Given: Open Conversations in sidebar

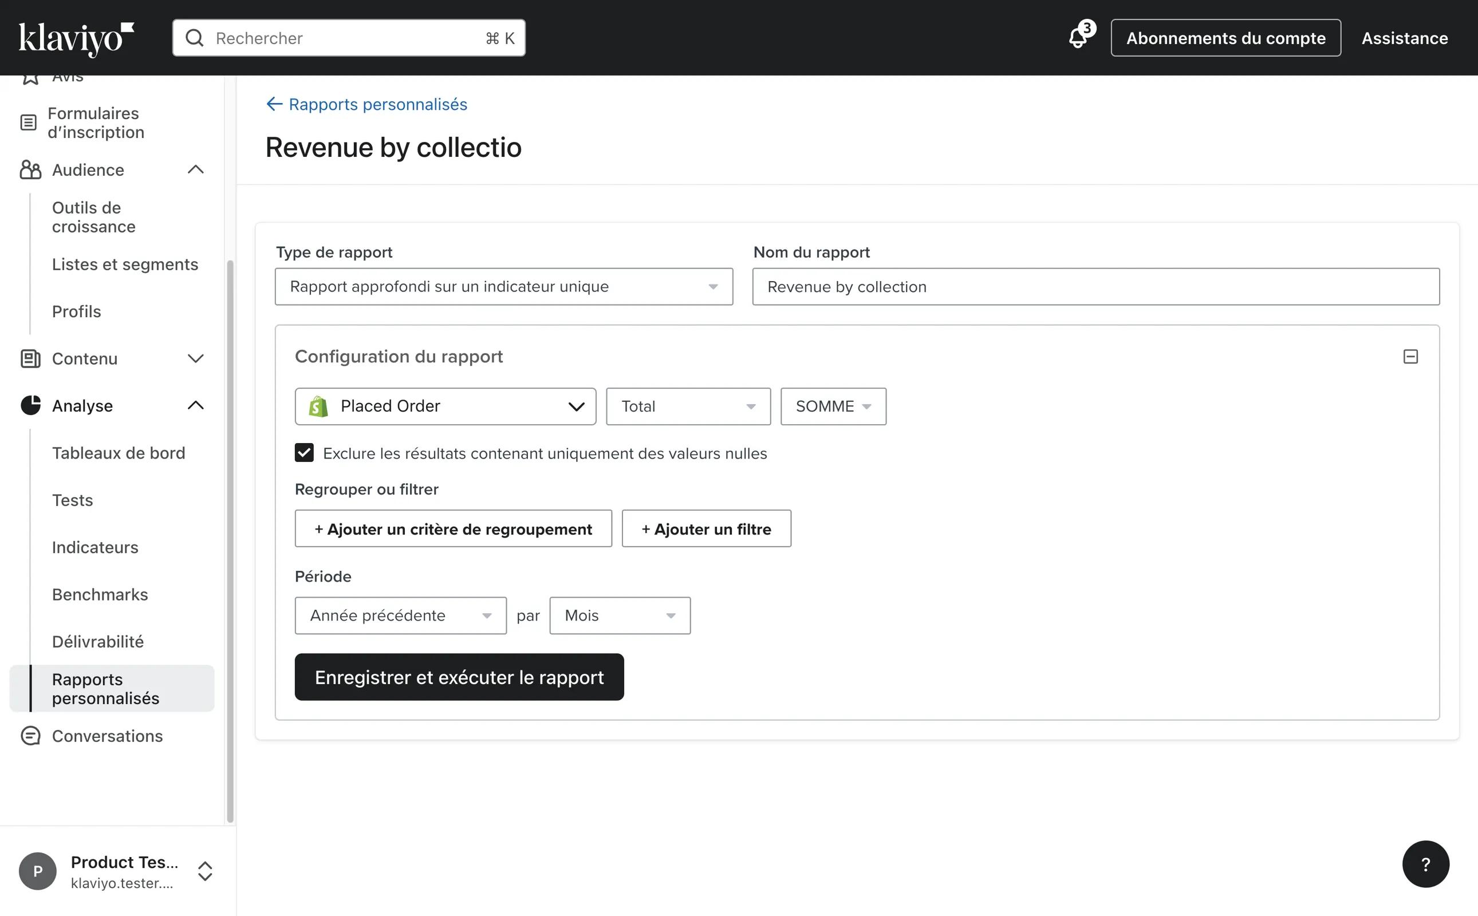Looking at the screenshot, I should pos(107,736).
